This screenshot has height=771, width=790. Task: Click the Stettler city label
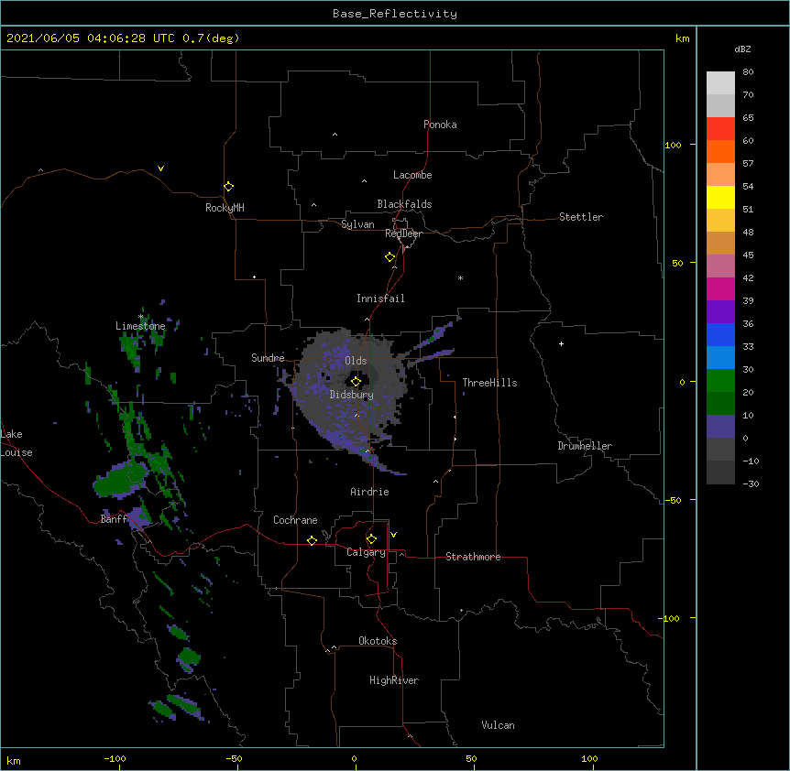coord(581,217)
